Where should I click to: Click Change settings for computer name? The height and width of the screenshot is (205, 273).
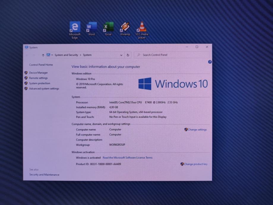[197, 130]
